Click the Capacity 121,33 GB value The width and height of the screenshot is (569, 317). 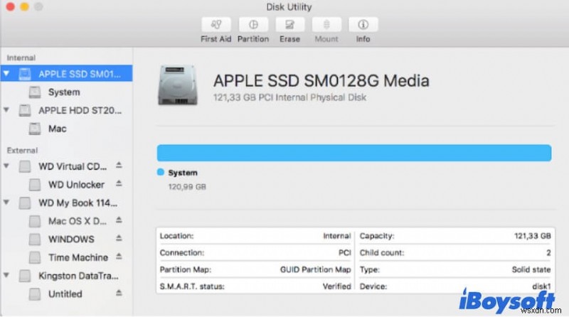point(532,236)
